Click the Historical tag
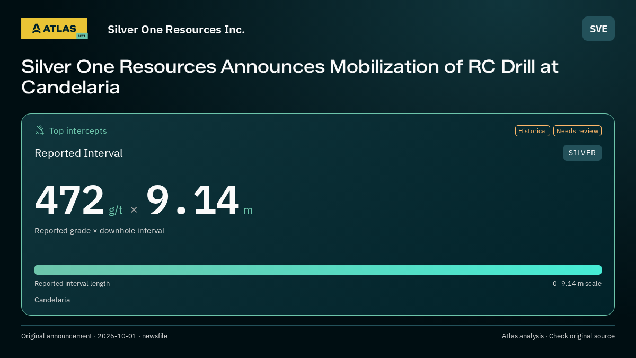Viewport: 636px width, 358px height. point(533,130)
